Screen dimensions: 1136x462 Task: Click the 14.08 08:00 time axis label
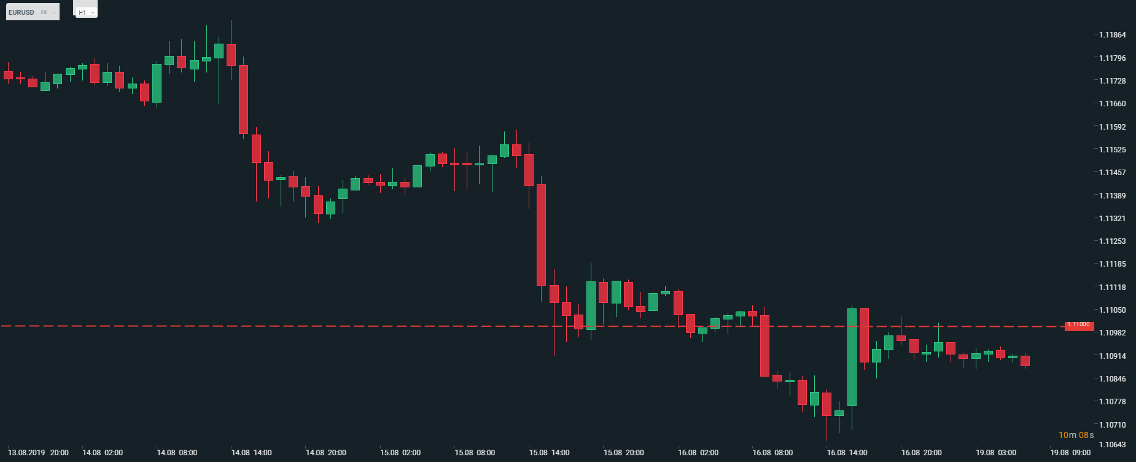(x=177, y=453)
